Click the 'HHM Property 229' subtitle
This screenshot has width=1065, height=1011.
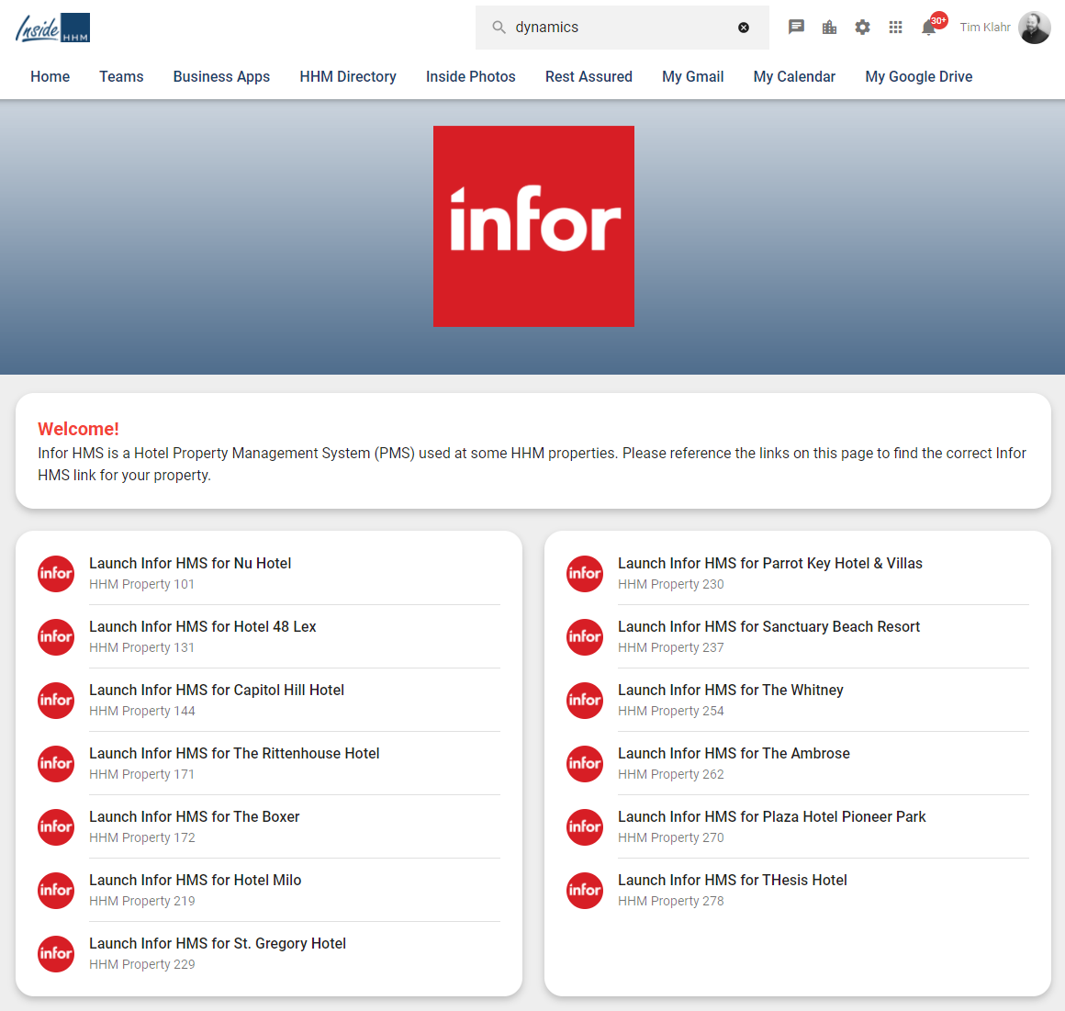(x=142, y=964)
